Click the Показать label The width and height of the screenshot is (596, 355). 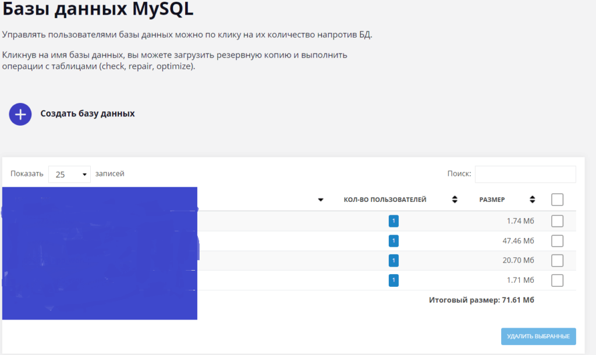[x=27, y=173]
